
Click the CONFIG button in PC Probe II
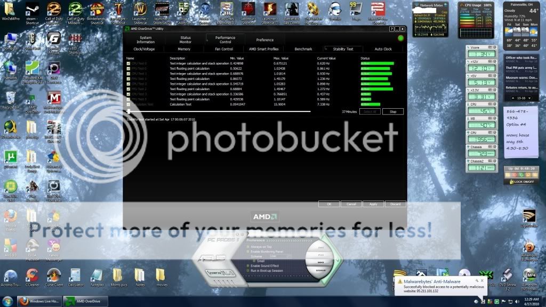(x=219, y=273)
